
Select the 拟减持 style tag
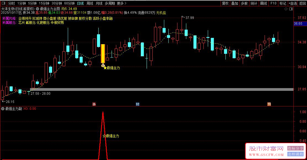coord(37,19)
